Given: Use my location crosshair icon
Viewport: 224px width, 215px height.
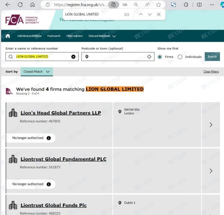Looking at the screenshot, I should (x=149, y=57).
